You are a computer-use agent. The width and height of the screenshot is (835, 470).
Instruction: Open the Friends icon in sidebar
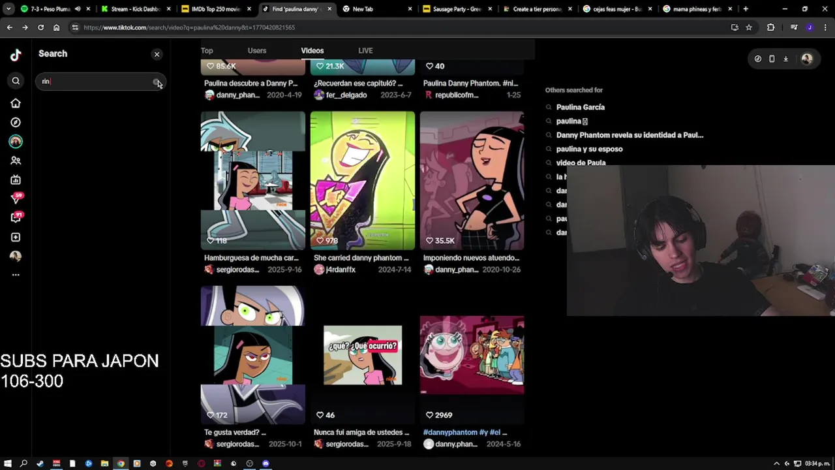coord(16,161)
